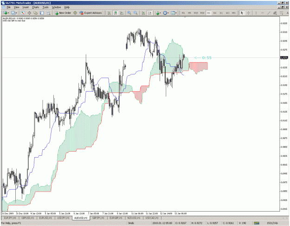The width and height of the screenshot is (290, 226).
Task: Toggle the Auto Scroll chart icon
Action: [x=143, y=13]
